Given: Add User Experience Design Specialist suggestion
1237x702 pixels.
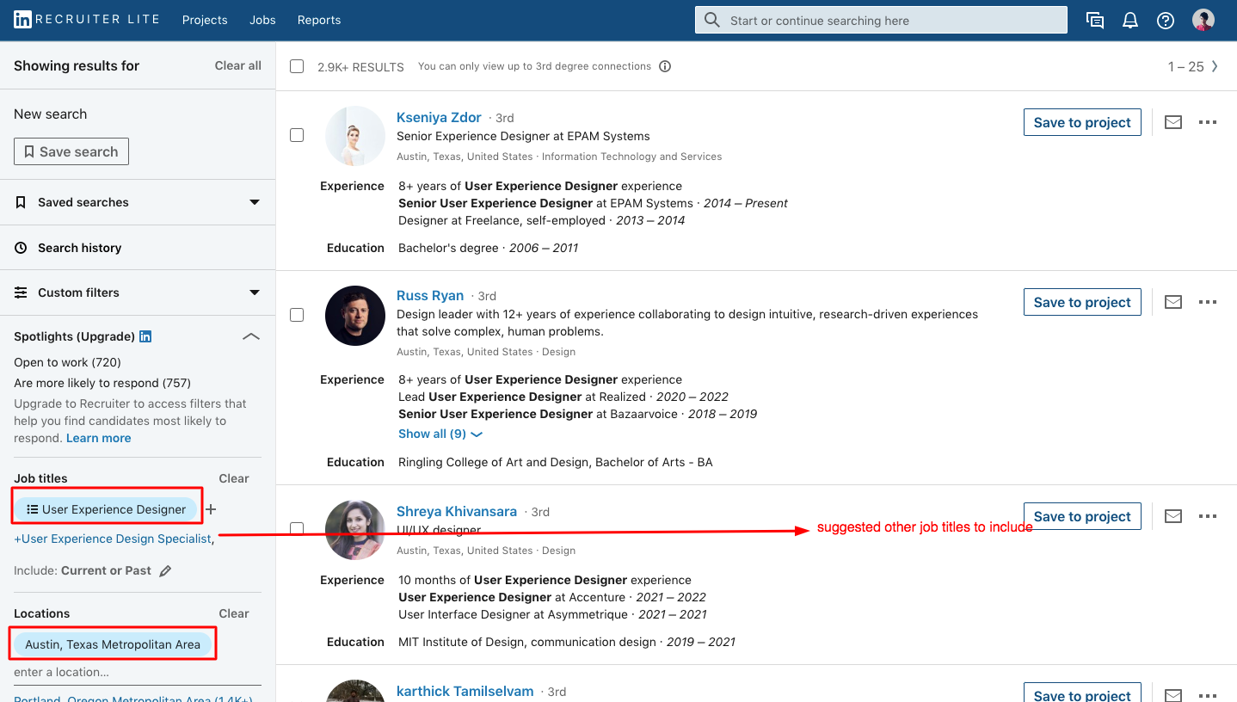Looking at the screenshot, I should (113, 539).
